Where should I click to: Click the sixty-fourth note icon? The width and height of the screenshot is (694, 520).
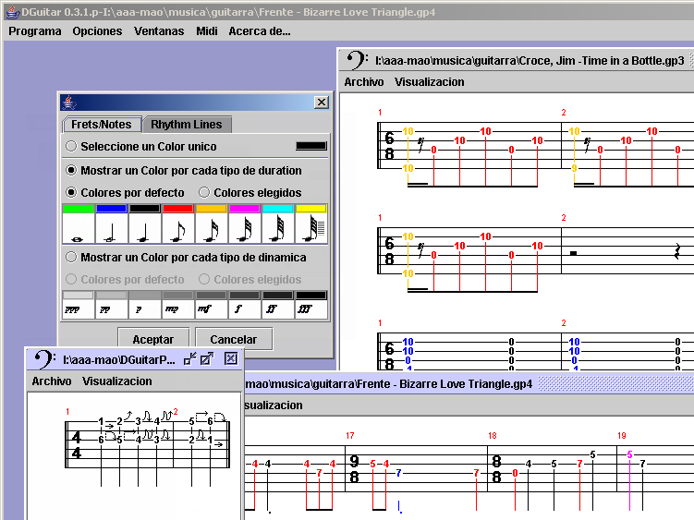pos(277,228)
